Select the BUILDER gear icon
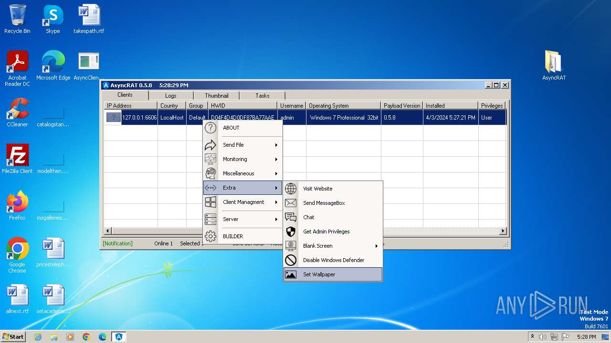 [x=211, y=236]
